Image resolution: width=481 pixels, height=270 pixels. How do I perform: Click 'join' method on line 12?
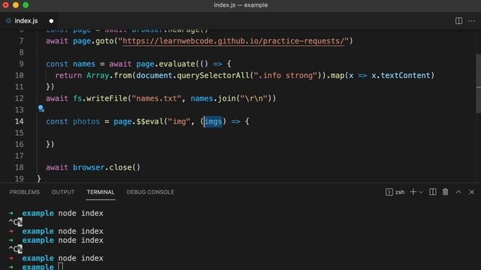226,98
